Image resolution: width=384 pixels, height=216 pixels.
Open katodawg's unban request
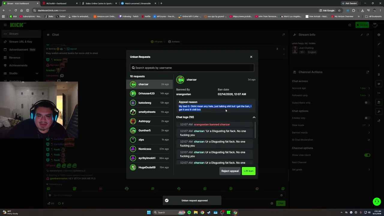tap(149, 103)
